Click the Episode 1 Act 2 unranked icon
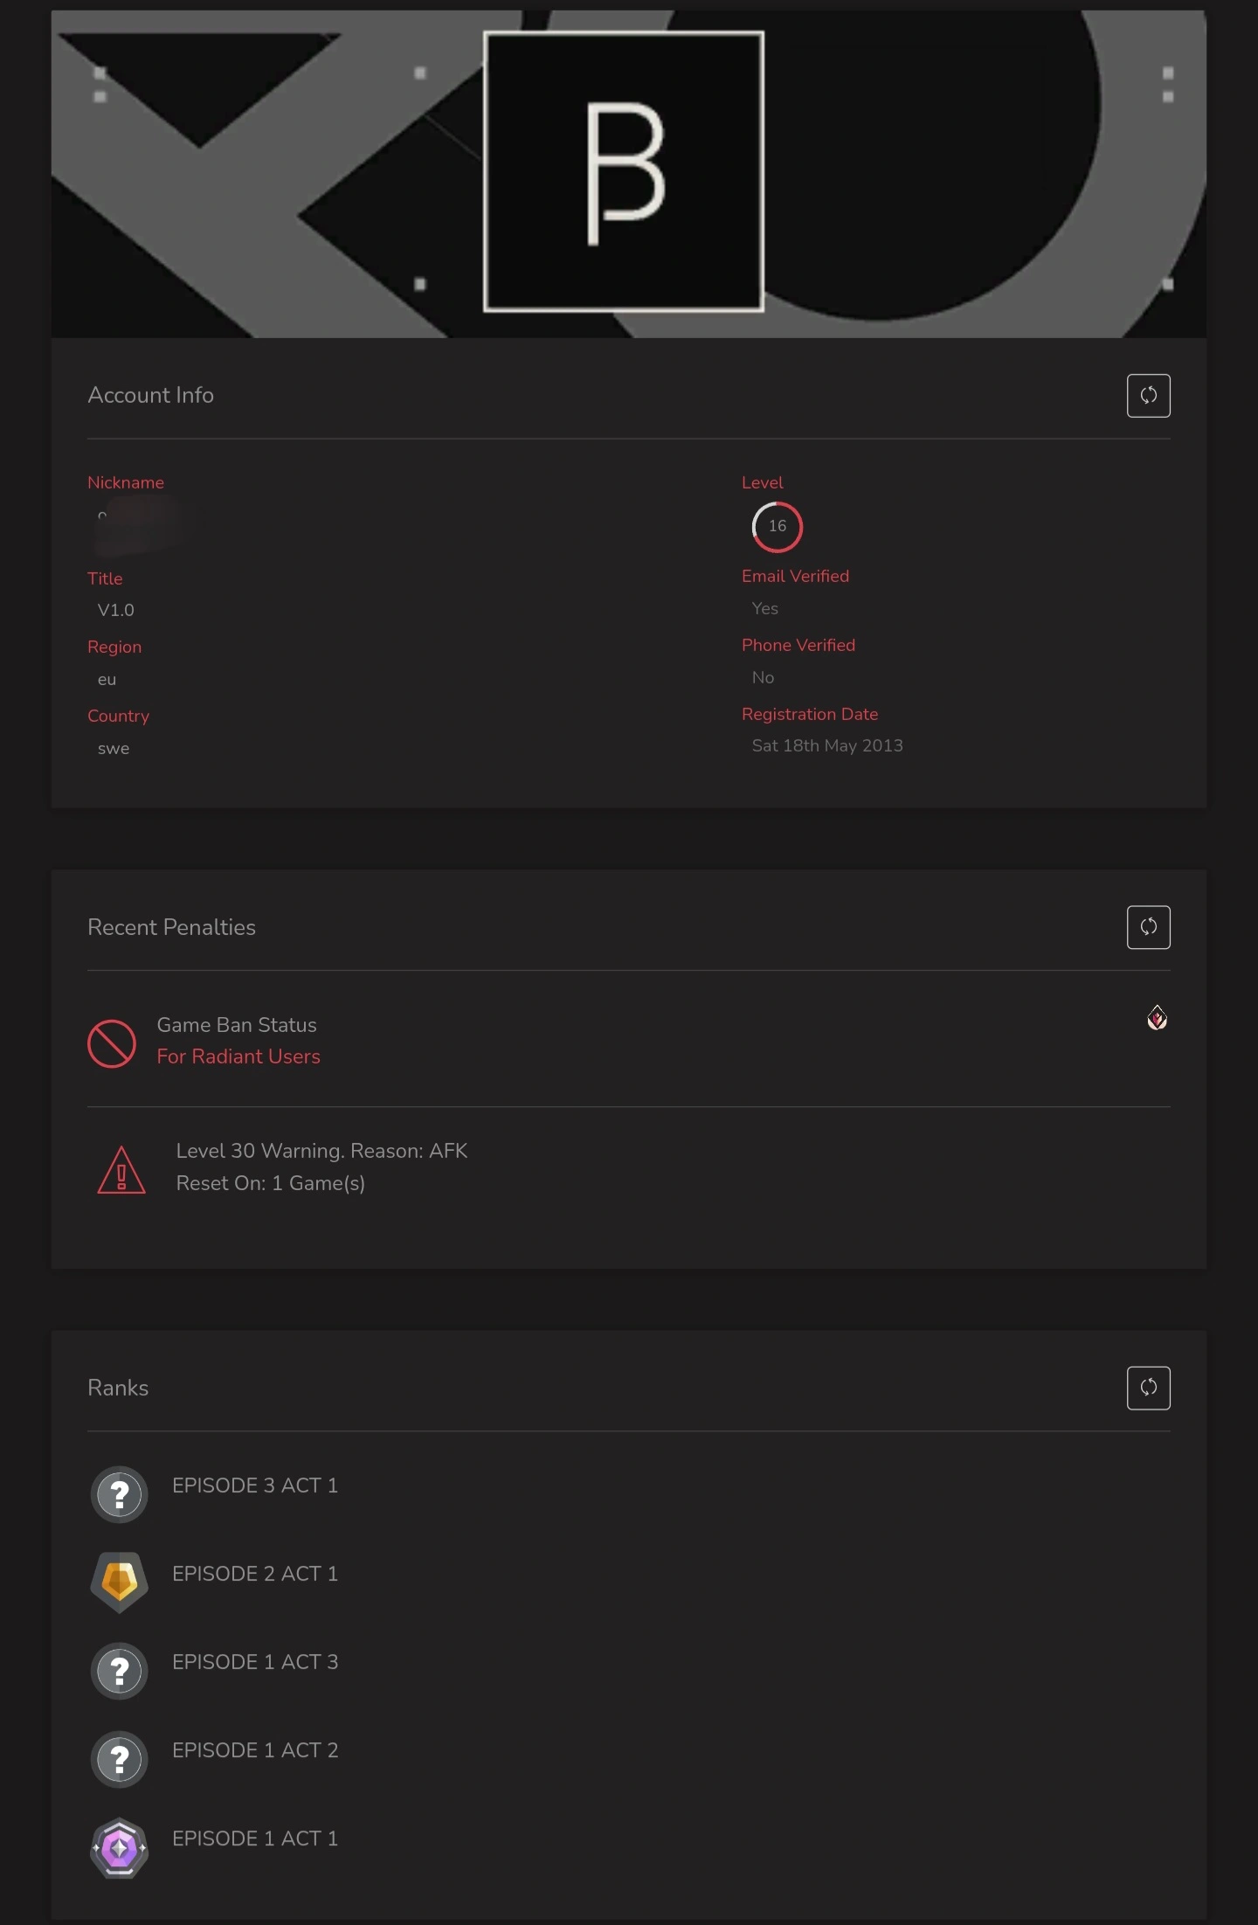The image size is (1258, 1925). pyautogui.click(x=120, y=1759)
